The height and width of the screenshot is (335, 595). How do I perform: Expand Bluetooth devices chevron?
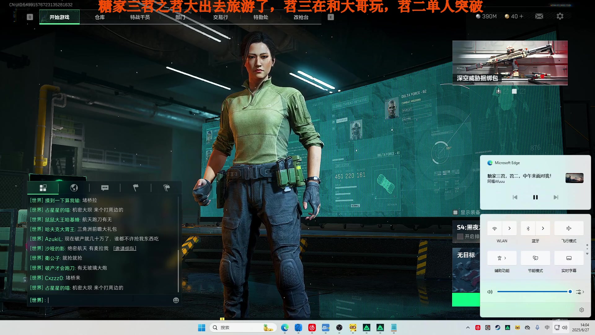pos(543,228)
